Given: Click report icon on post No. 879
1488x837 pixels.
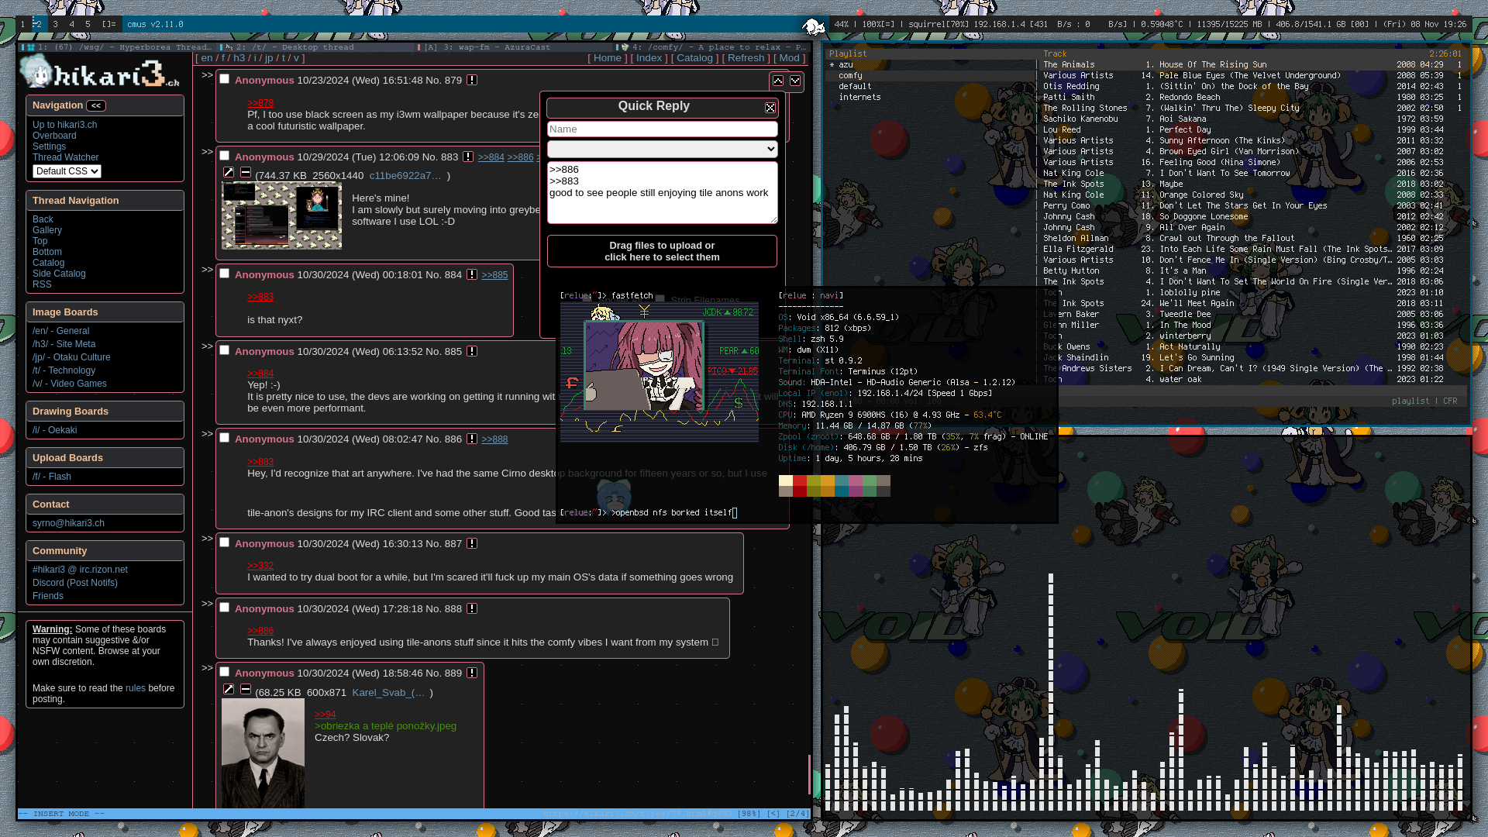Looking at the screenshot, I should [471, 81].
